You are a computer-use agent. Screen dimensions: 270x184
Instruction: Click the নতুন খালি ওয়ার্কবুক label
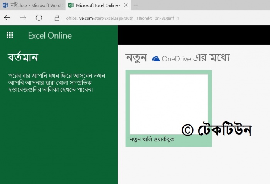click(152, 139)
